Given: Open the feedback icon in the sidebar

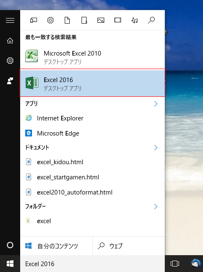Looking at the screenshot, I should pyautogui.click(x=10, y=81).
